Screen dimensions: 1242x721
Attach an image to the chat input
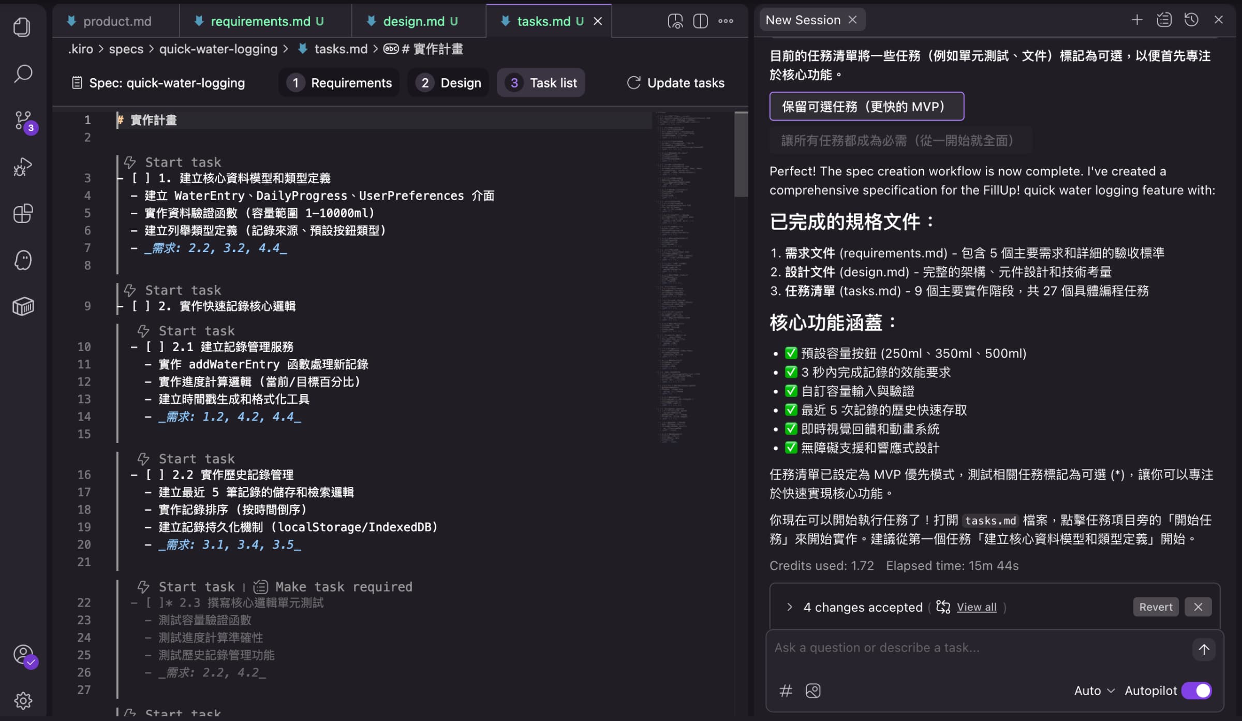812,690
